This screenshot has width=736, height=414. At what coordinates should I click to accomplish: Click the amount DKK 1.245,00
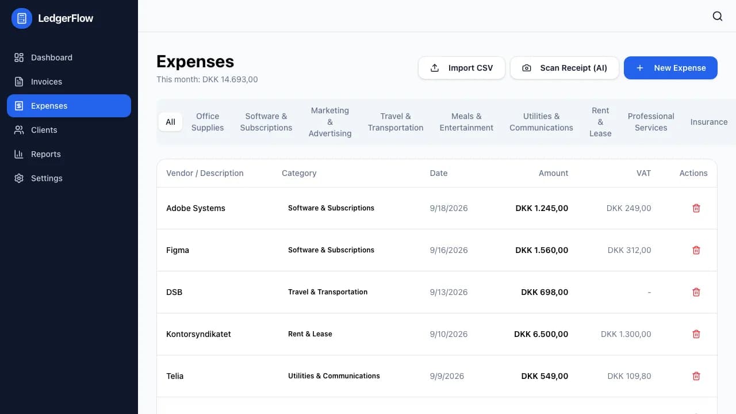coord(542,208)
